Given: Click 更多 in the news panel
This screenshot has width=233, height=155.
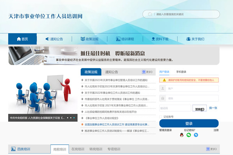Looking at the screenshot, I should [x=149, y=72].
